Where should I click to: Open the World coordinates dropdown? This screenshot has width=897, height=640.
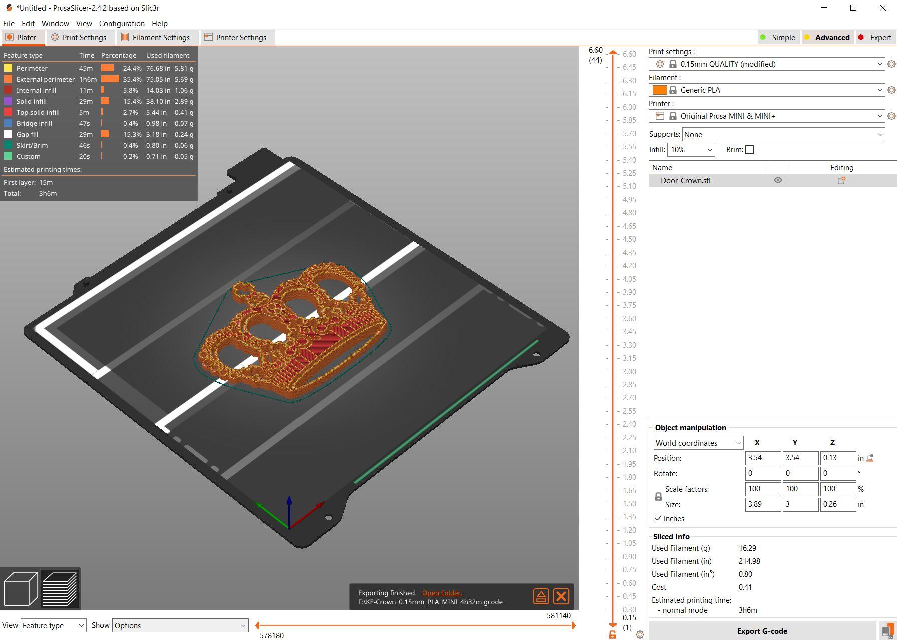698,443
